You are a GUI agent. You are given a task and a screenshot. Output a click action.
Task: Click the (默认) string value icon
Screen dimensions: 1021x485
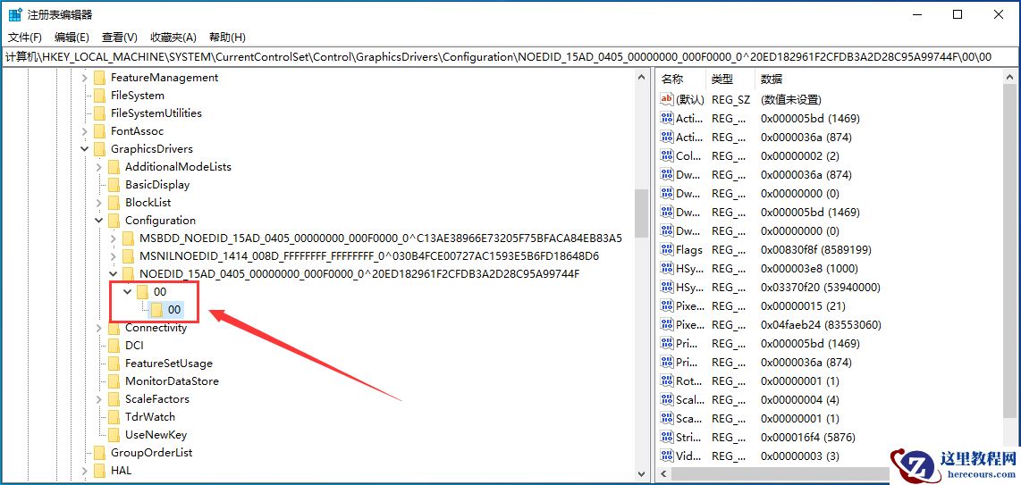tap(666, 99)
